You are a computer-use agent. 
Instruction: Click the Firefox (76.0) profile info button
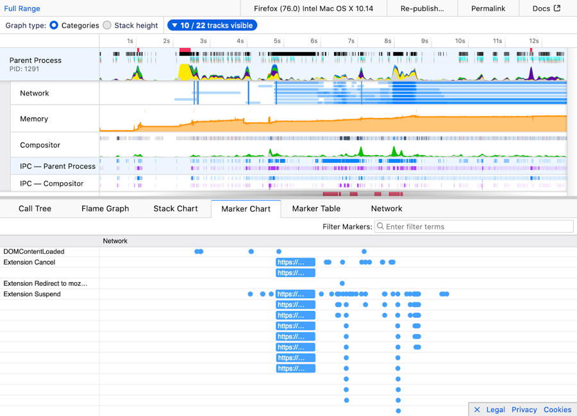(x=314, y=8)
